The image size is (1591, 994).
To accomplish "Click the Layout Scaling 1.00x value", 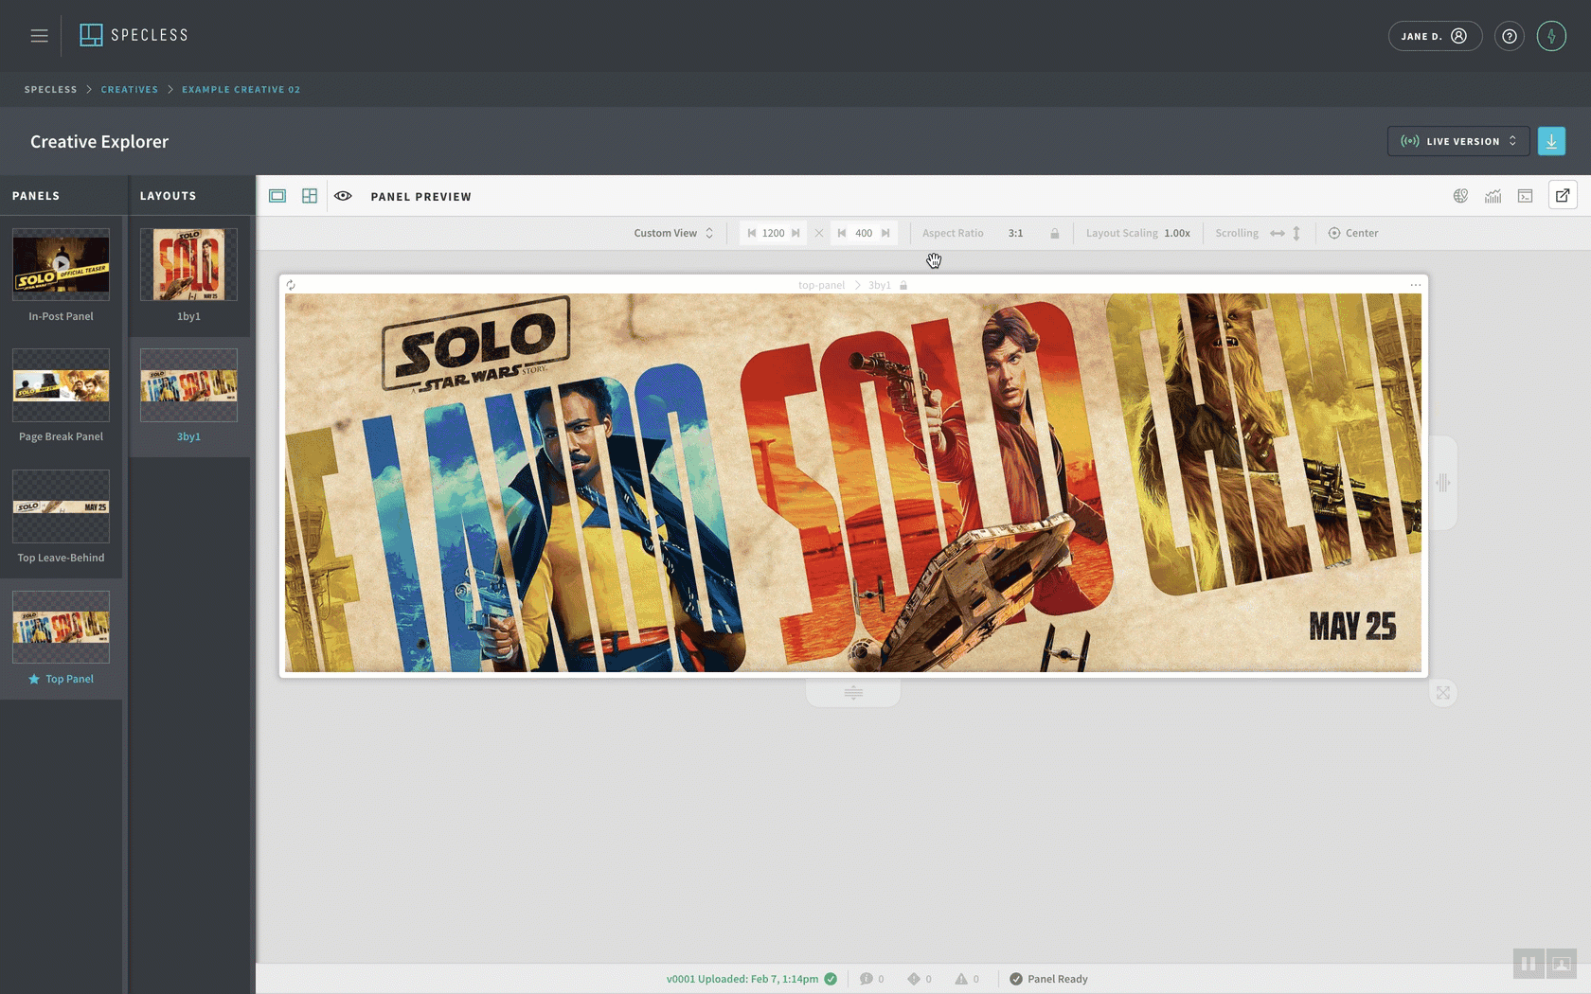I will tap(1177, 233).
